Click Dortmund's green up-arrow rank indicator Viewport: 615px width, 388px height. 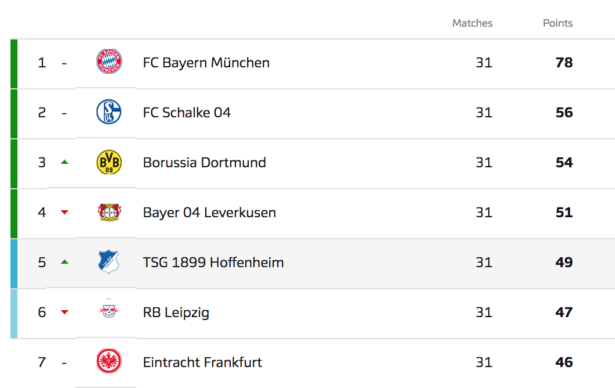(x=65, y=162)
